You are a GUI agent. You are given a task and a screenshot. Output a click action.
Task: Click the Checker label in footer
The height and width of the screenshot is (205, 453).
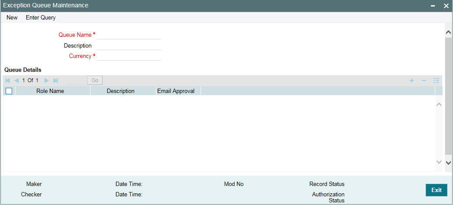tap(31, 194)
